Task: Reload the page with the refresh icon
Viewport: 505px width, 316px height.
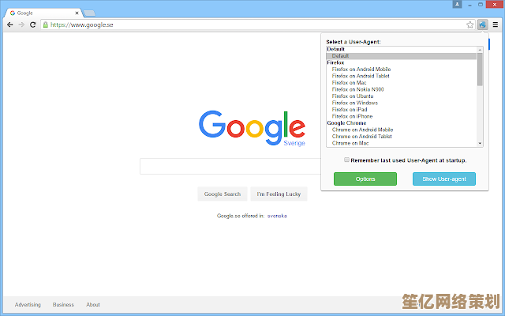Action: click(32, 24)
